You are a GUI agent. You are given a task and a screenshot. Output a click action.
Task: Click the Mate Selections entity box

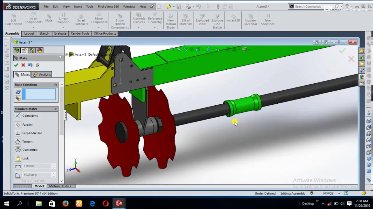[x=41, y=94]
